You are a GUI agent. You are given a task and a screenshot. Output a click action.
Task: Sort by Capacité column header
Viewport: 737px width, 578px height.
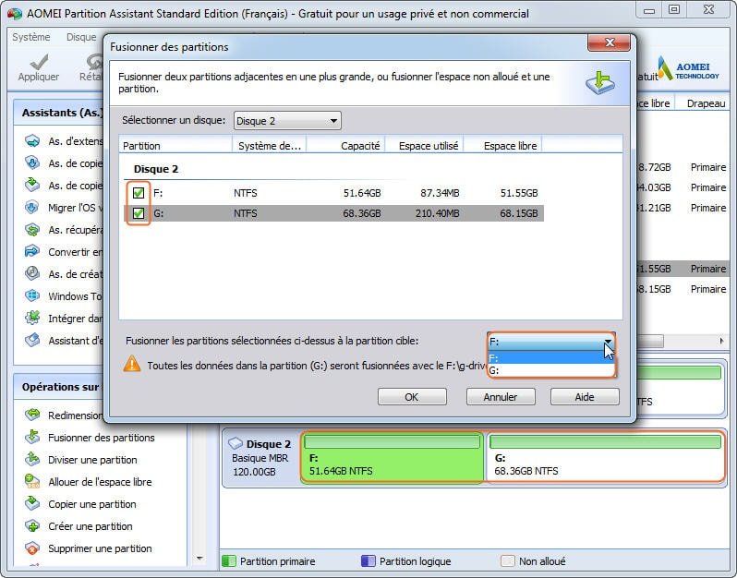click(346, 146)
